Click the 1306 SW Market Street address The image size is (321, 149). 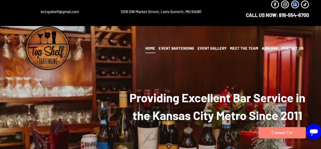pyautogui.click(x=161, y=12)
